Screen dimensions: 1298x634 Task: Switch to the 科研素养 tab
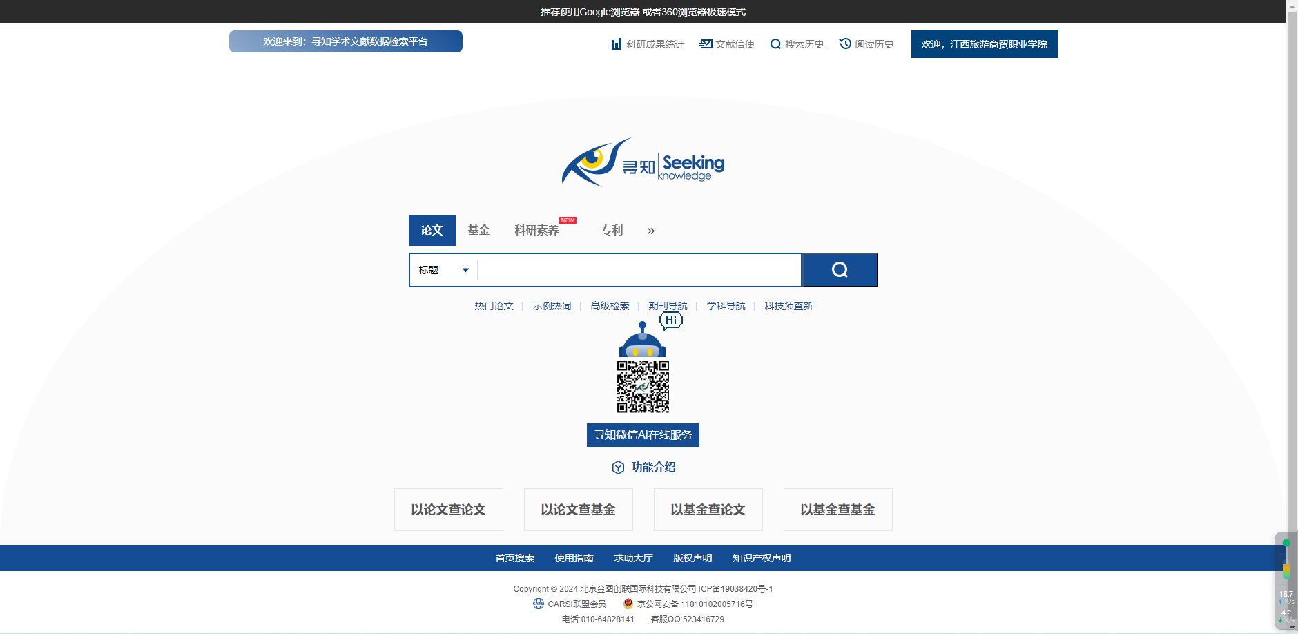coord(536,230)
